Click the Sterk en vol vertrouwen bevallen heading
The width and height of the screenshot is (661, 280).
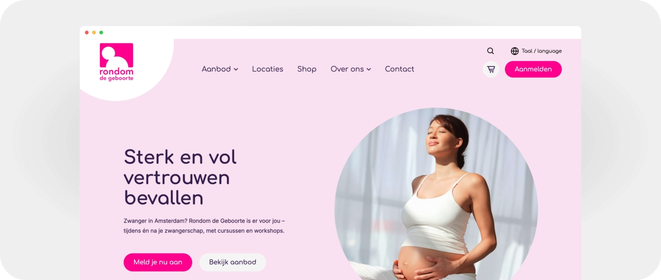[x=180, y=177]
